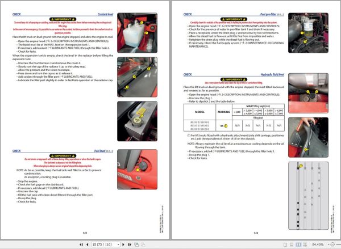This screenshot has width=341, height=249.
Task: Click the 'Fuel level' section heading
Action: 100,151
